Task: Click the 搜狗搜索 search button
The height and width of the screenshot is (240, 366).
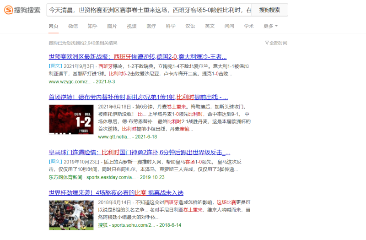Action: (269, 10)
